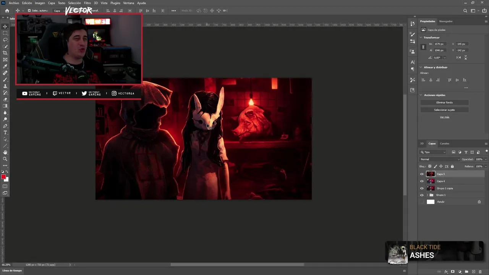This screenshot has width=489, height=275.
Task: Select the Zoom tool
Action: click(5, 159)
